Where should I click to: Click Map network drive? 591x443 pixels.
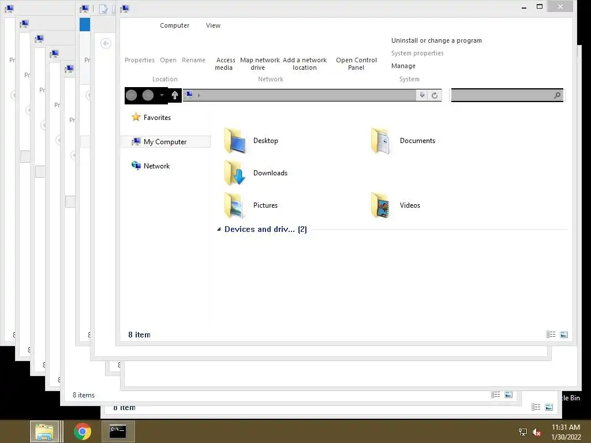point(260,63)
